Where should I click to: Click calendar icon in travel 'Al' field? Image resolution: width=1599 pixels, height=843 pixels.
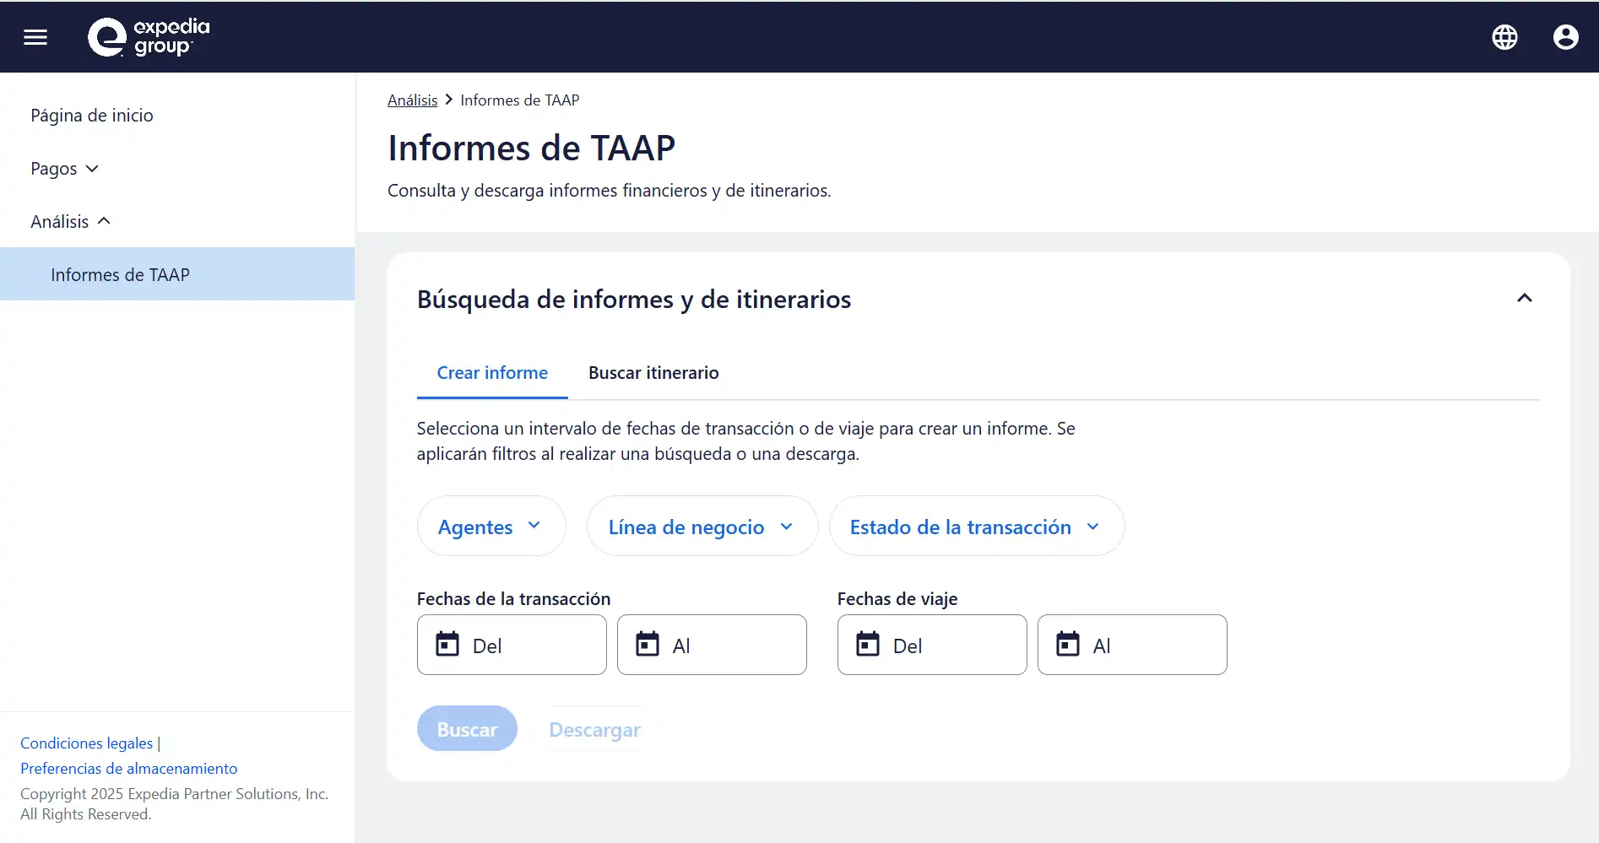(1068, 645)
